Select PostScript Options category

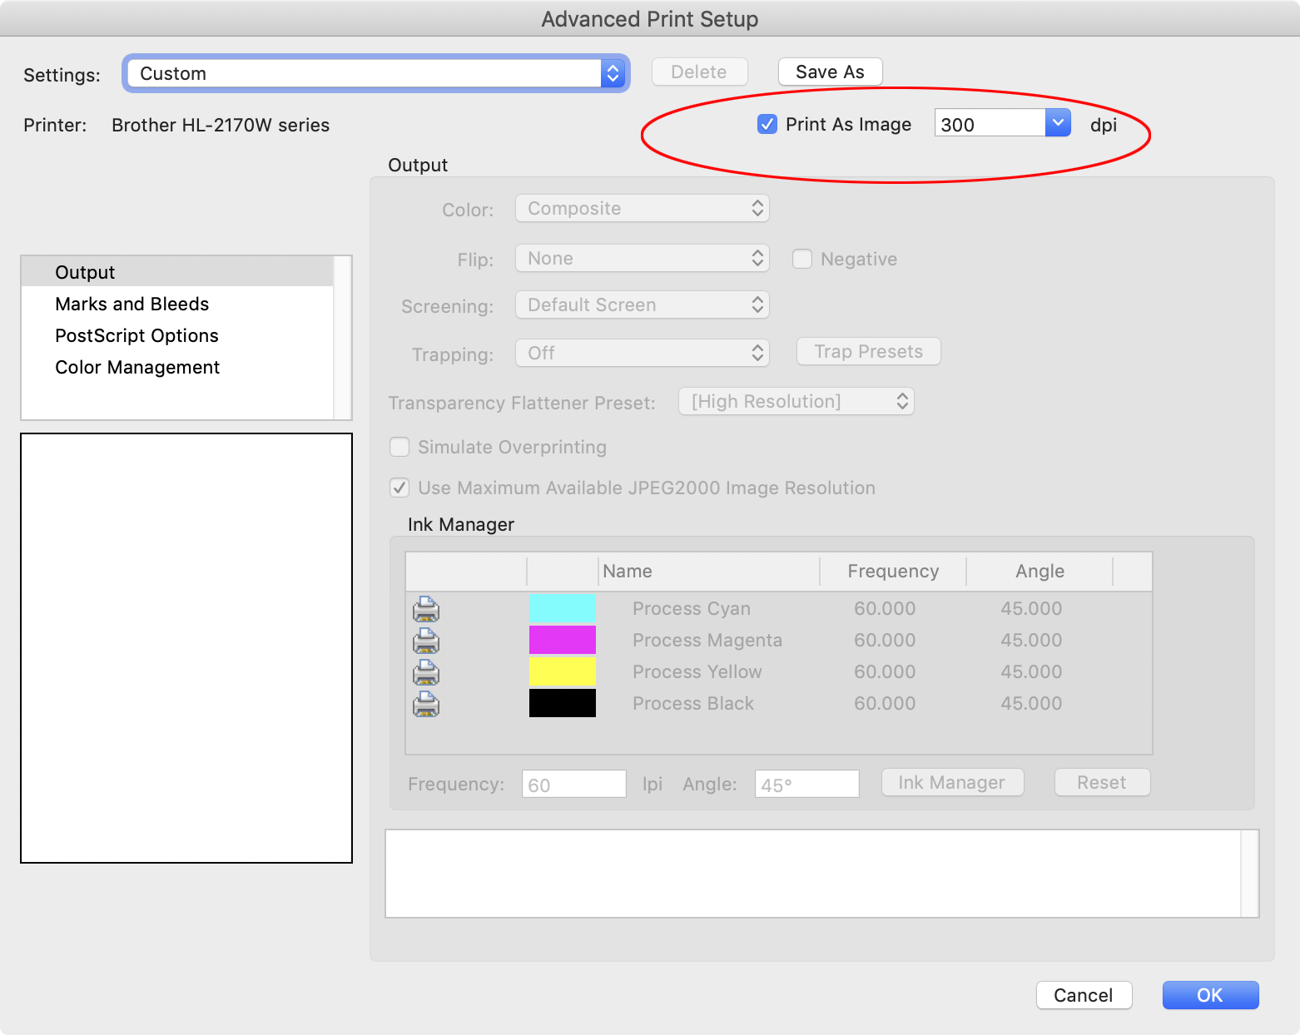(x=136, y=335)
